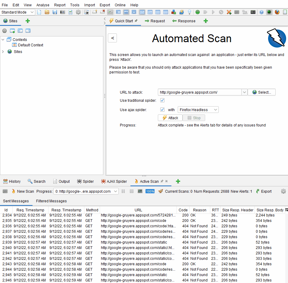Open Manage Add-ons colored blocks icon
The width and height of the screenshot is (288, 283).
pyautogui.click(x=174, y=12)
